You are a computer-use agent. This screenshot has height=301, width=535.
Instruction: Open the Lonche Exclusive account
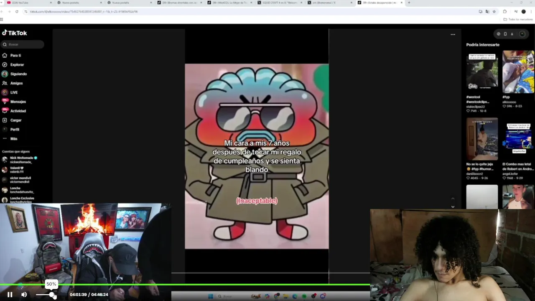coord(18,200)
